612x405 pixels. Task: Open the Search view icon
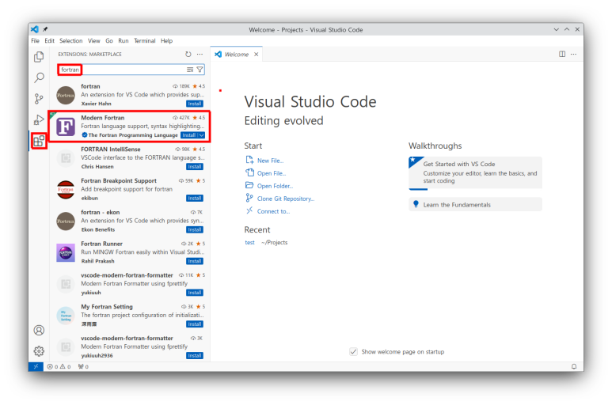(x=39, y=78)
